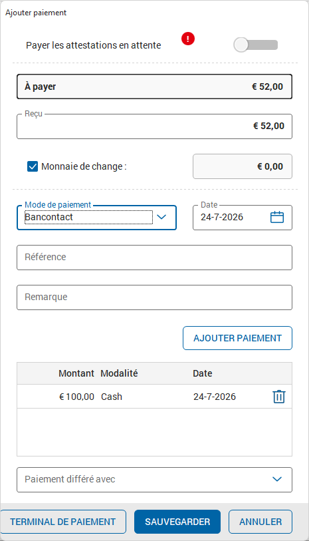Click the red exclamation warning icon

pyautogui.click(x=188, y=39)
